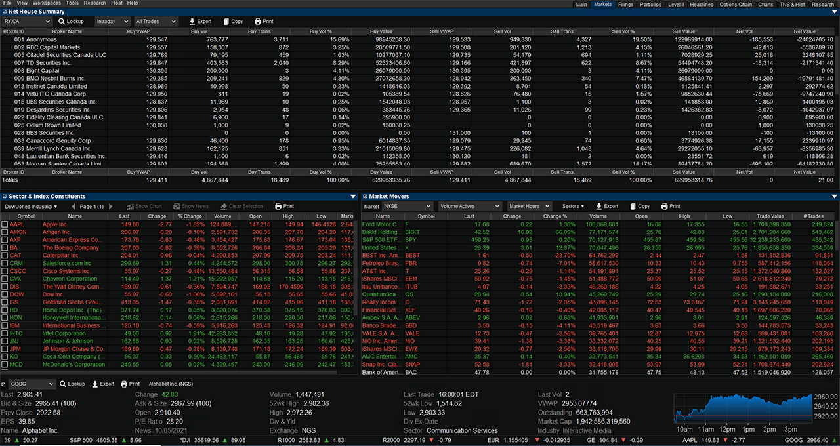Click the Market Movers panel pop-out icon
The image size is (840, 446).
point(364,196)
